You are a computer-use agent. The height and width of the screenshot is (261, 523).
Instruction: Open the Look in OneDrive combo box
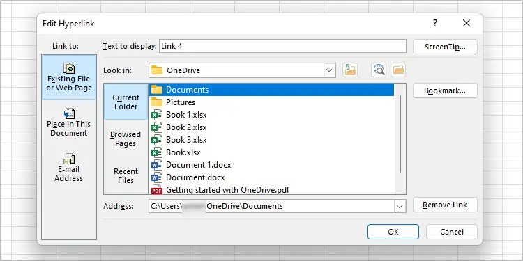tap(242, 70)
